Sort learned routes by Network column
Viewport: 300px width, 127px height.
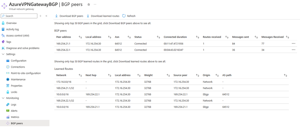[80, 76]
